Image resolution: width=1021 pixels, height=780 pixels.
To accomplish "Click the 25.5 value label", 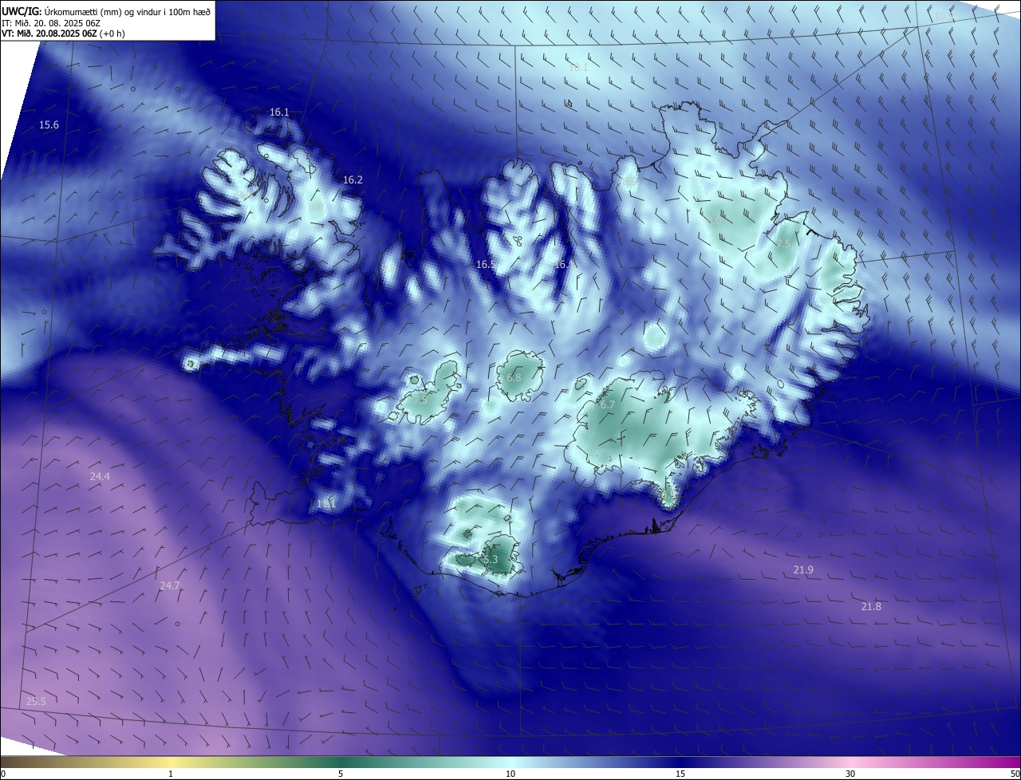I will click(36, 701).
